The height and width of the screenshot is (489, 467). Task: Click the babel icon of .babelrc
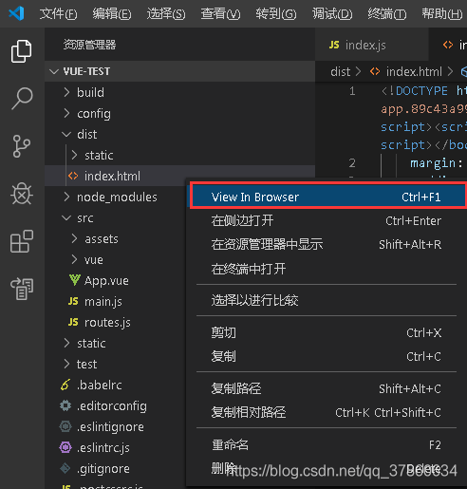[65, 385]
